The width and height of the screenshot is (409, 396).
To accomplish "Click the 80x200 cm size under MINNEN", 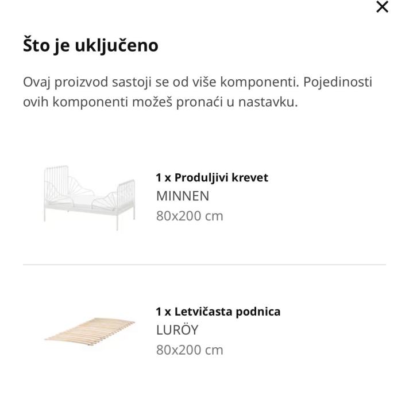I will 190,216.
